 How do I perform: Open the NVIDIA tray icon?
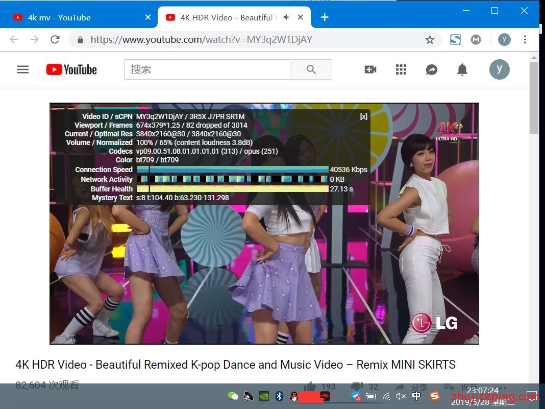tap(264, 396)
